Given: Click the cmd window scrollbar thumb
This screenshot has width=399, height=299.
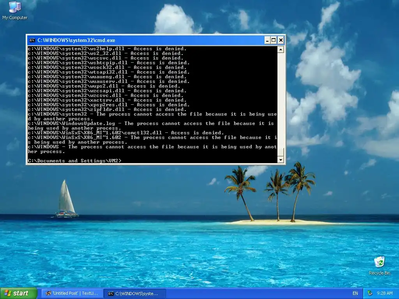Looking at the screenshot, I should [x=281, y=152].
